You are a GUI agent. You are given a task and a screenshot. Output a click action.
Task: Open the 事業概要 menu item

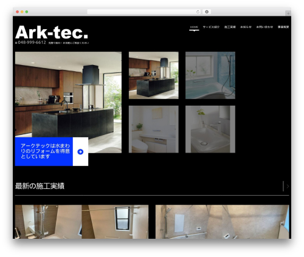[x=283, y=27]
